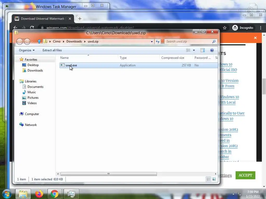Sort by the Name column header
This screenshot has height=199, width=266.
(88, 58)
